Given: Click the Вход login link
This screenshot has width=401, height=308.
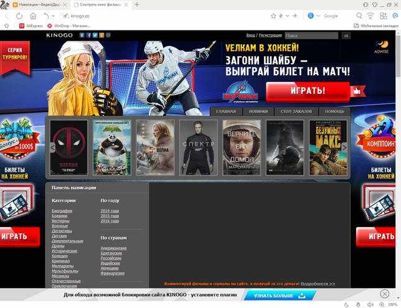Looking at the screenshot, I should 250,35.
